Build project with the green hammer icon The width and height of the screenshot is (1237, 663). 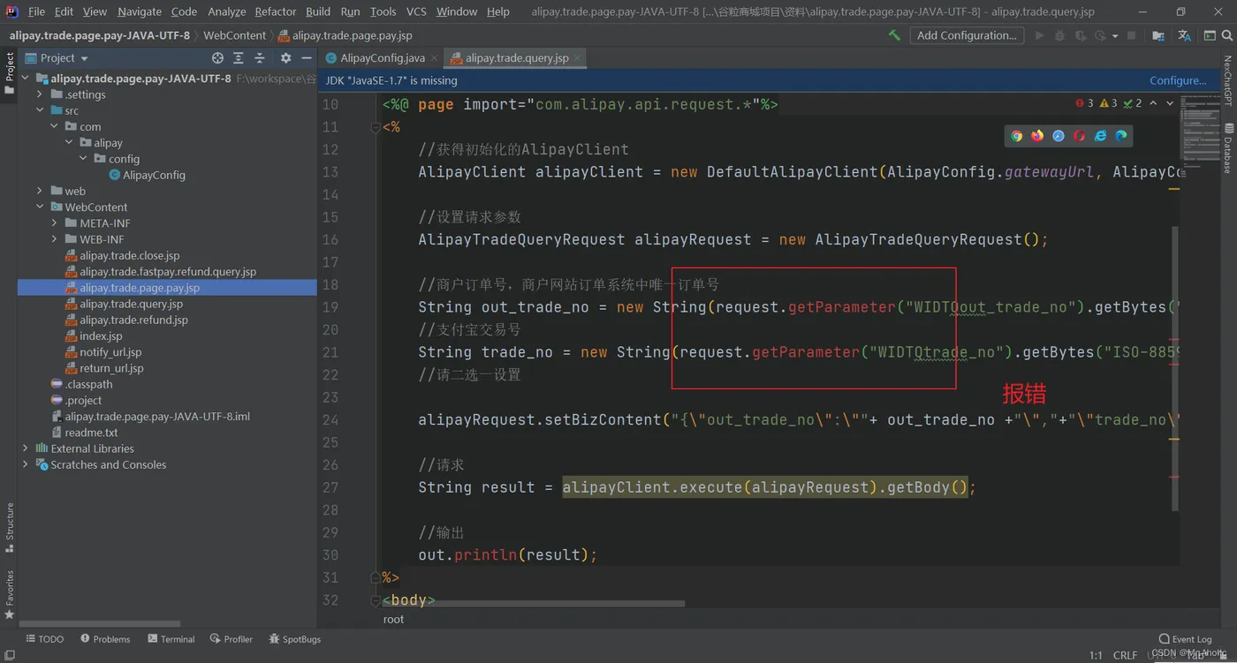click(895, 35)
